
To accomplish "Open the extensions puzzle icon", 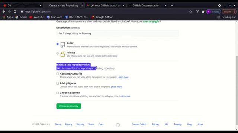I will (x=203, y=11).
